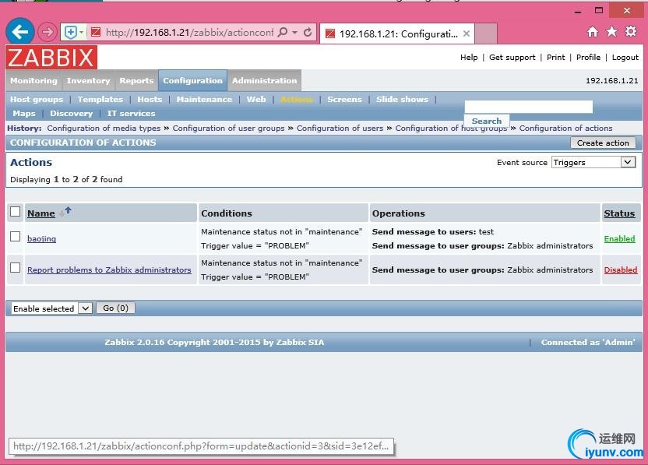Viewport: 648px width, 465px height.
Task: Go to Slide shows submenu
Action: pyautogui.click(x=402, y=99)
